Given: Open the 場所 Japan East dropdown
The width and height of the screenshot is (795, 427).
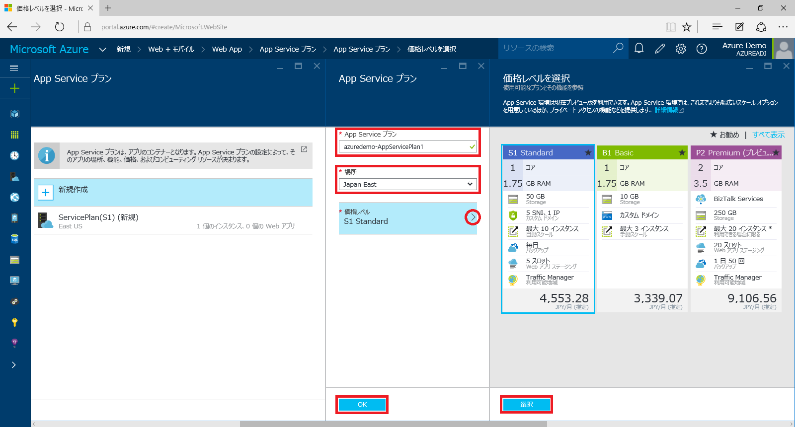Looking at the screenshot, I should pos(408,184).
